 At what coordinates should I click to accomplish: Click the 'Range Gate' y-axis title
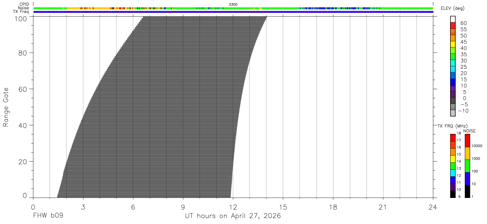6,107
